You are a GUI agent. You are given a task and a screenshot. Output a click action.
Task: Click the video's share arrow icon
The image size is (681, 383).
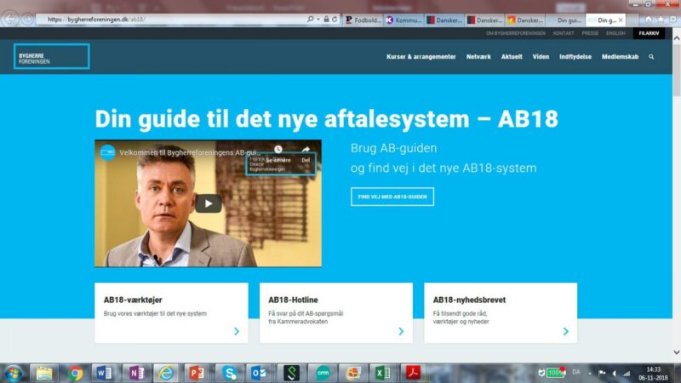click(306, 151)
